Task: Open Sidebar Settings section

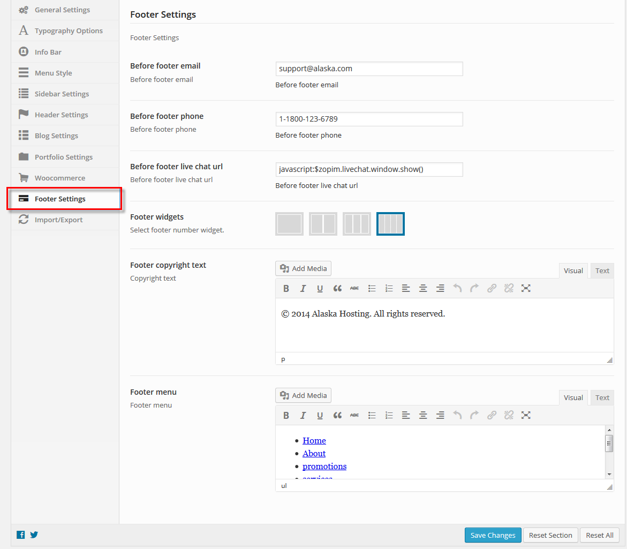Action: (x=65, y=94)
